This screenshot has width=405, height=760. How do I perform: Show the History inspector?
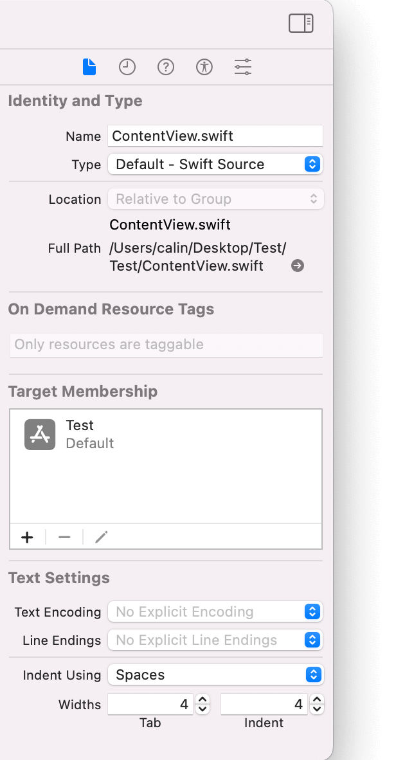pos(127,67)
